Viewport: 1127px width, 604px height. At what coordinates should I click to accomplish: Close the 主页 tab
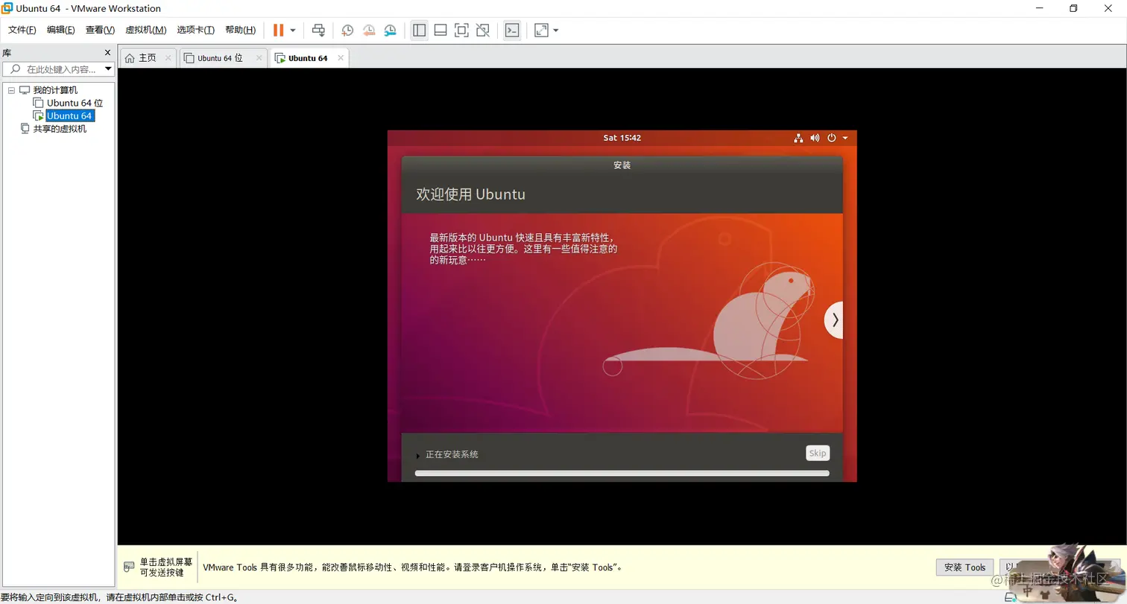coord(168,57)
